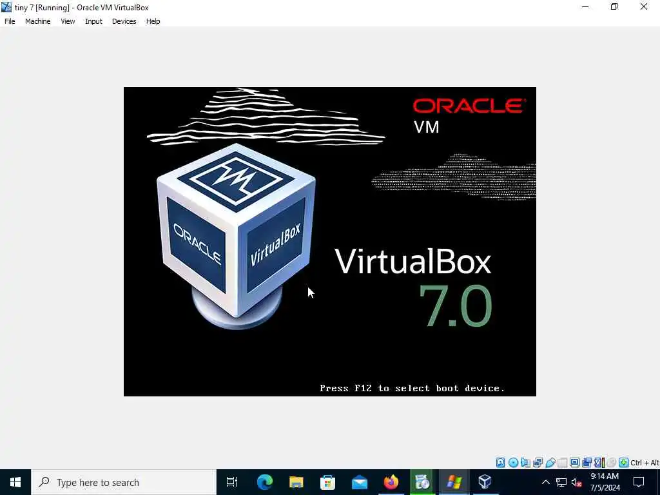Open VirtualBox Manager from the taskbar cube icon
The image size is (660, 495).
485,482
